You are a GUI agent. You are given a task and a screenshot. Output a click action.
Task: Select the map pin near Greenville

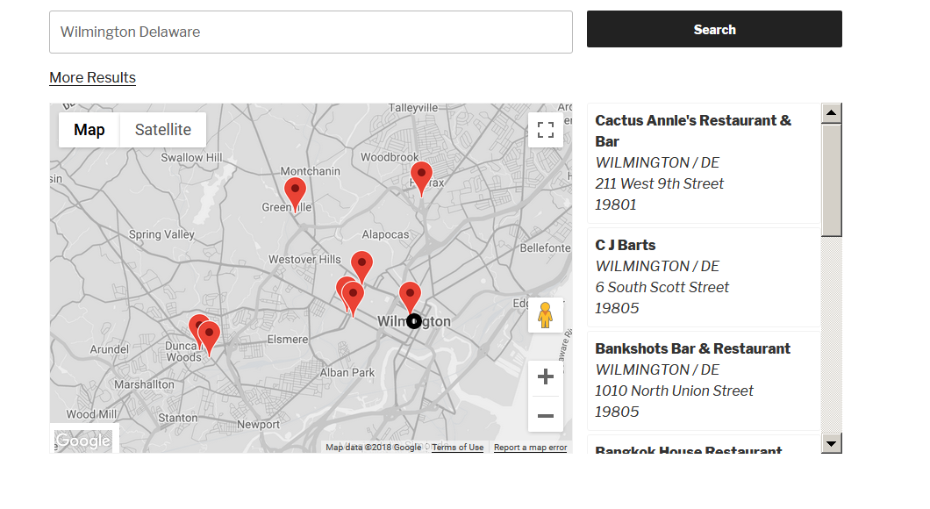[295, 190]
